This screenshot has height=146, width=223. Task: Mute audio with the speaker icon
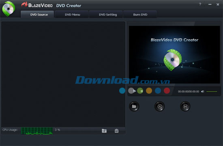tap(202, 92)
